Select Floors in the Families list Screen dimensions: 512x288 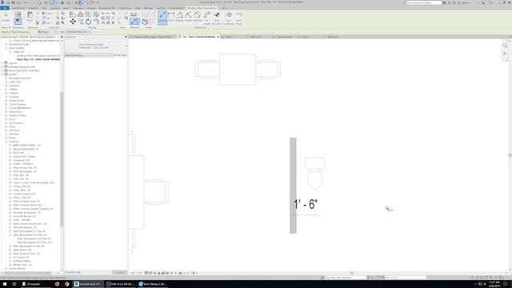[x=12, y=138]
